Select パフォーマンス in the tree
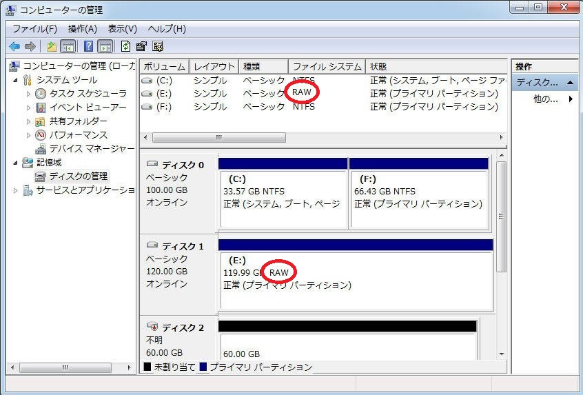The width and height of the screenshot is (583, 395). (78, 134)
